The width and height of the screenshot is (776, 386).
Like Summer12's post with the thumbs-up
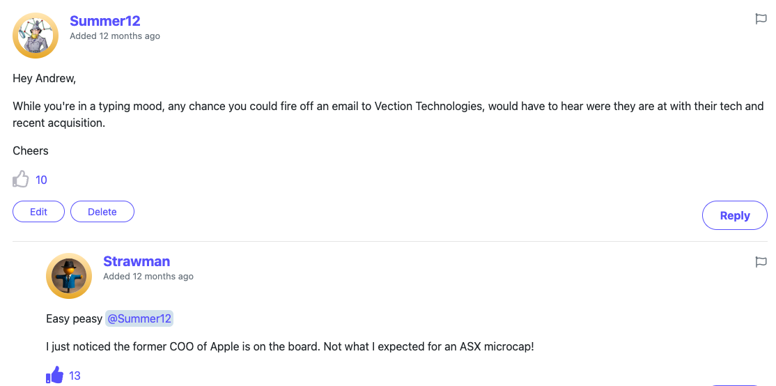[x=21, y=180]
